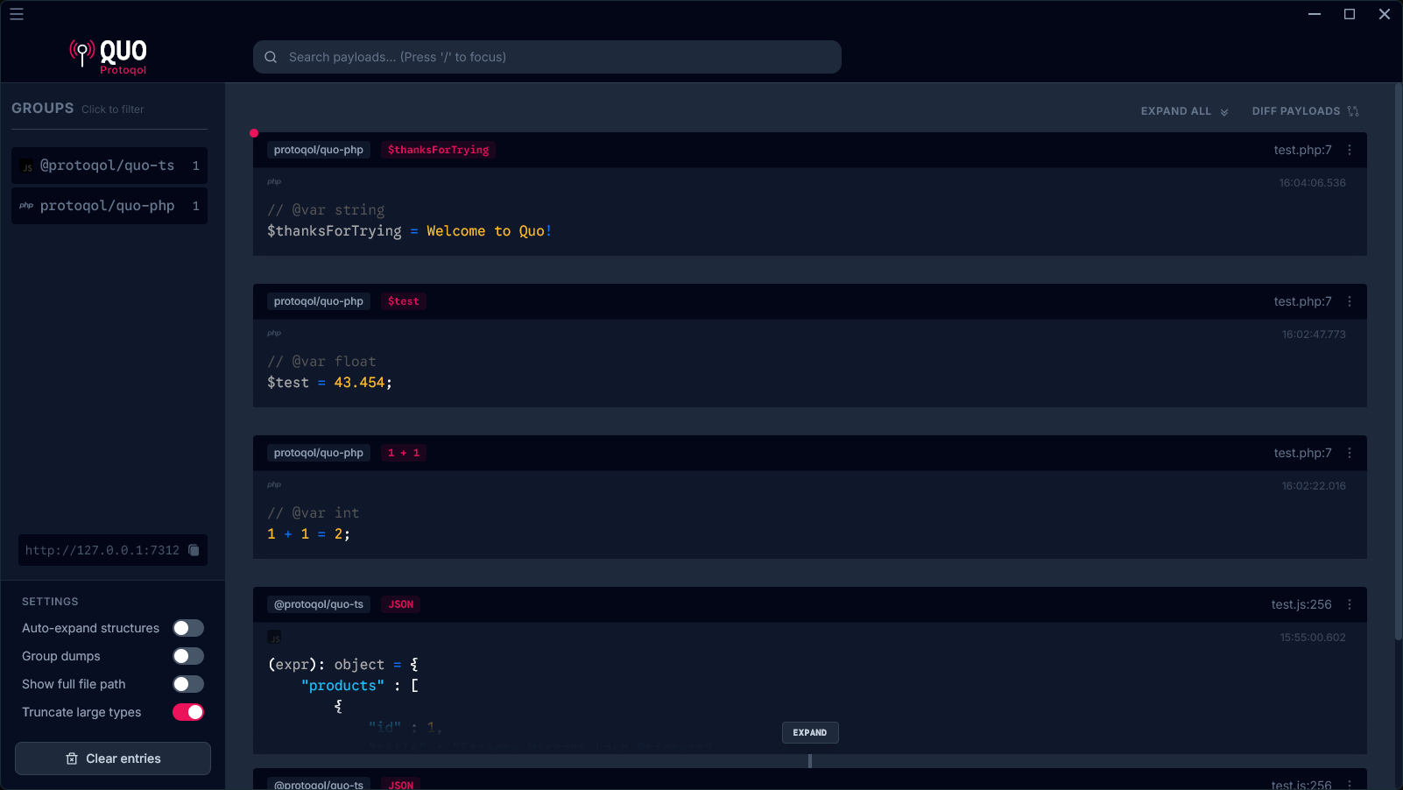Screen dimensions: 1403x790
Task: Open test.js:256 link on first JSON card
Action: [x=1301, y=604]
